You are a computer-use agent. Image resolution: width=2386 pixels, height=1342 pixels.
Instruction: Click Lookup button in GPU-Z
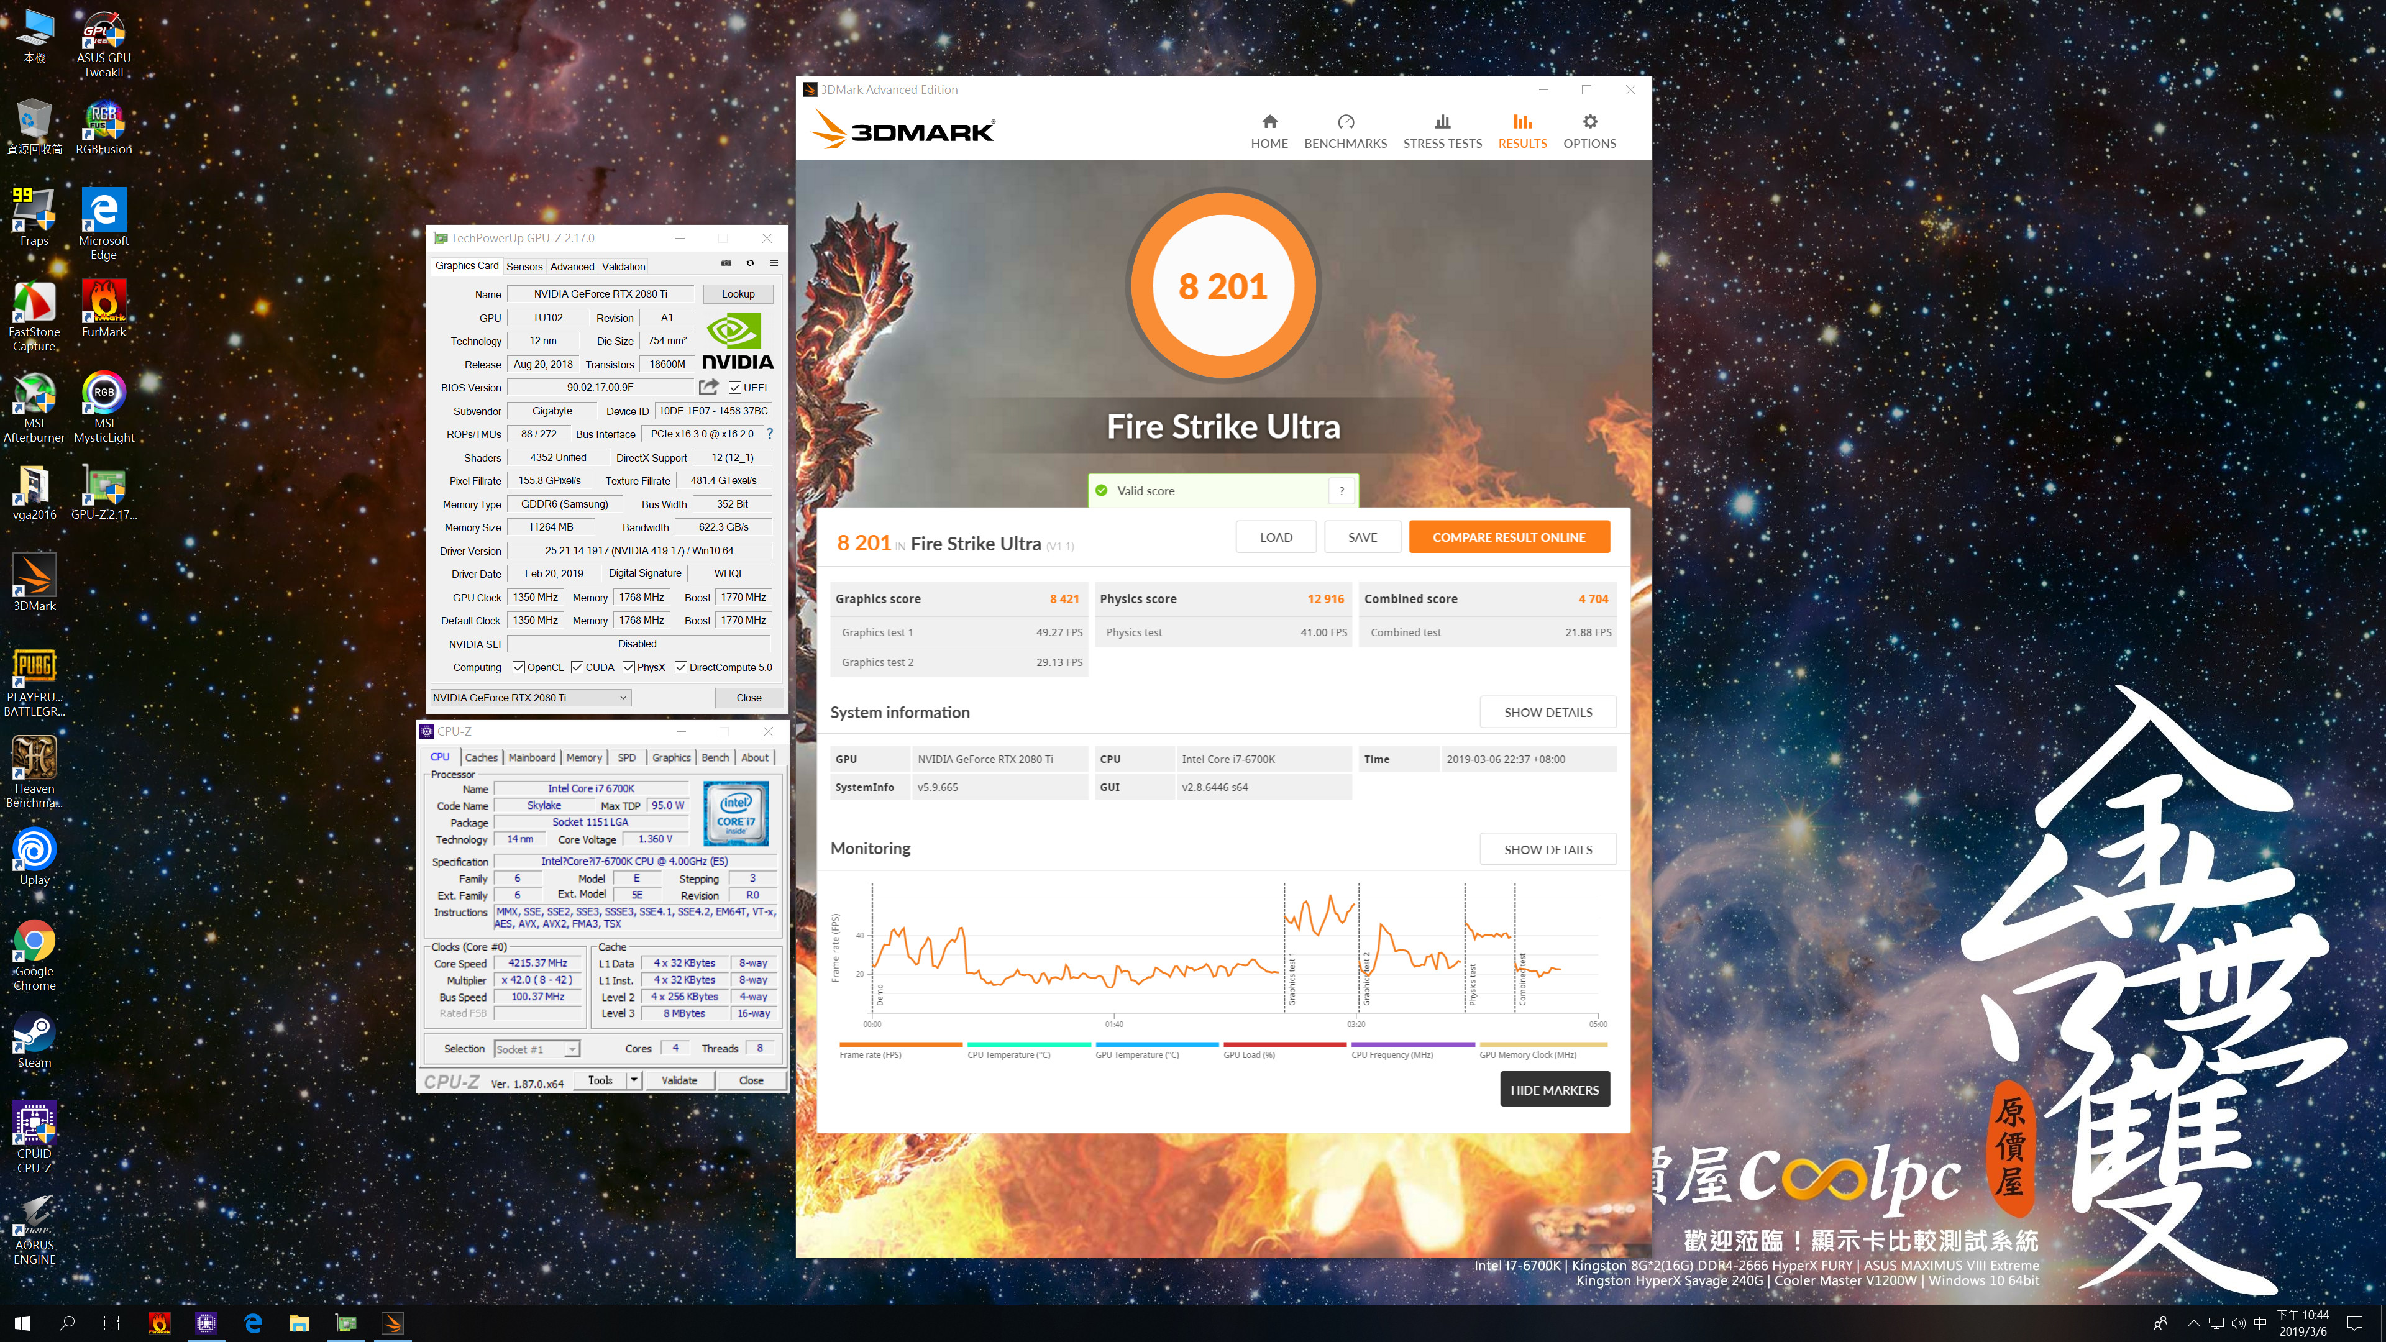tap(738, 294)
